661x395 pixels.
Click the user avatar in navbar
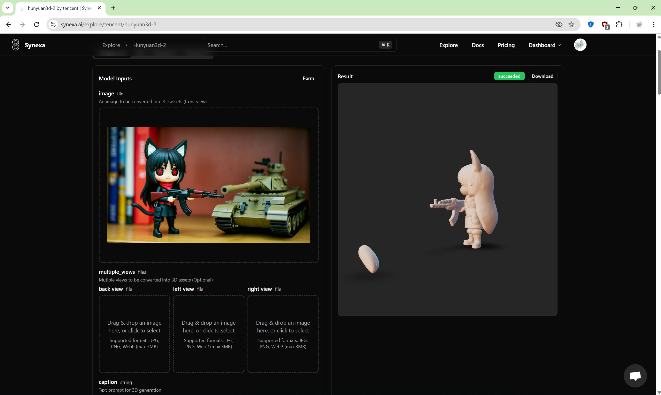coord(580,45)
